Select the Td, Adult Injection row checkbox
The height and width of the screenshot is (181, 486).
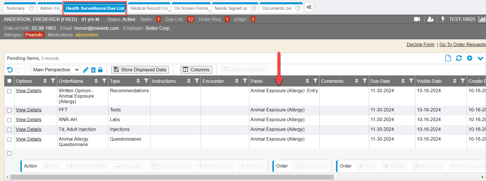(x=9, y=130)
